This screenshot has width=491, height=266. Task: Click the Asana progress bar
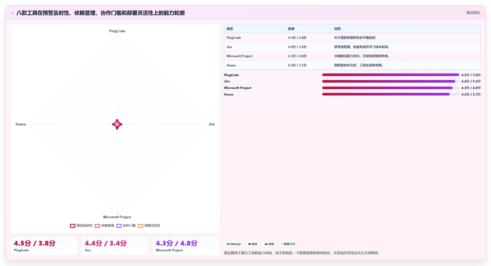[x=391, y=94]
